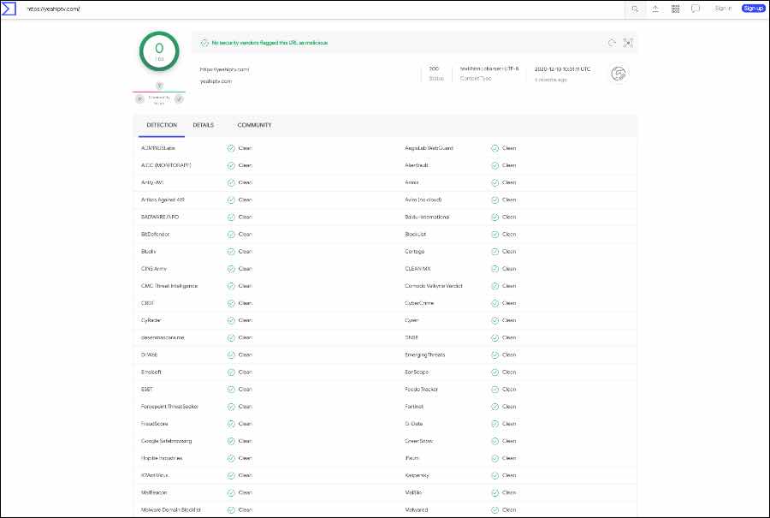Select the CyberCrime vendor name
Screen dimensions: 770x518
click(419, 303)
